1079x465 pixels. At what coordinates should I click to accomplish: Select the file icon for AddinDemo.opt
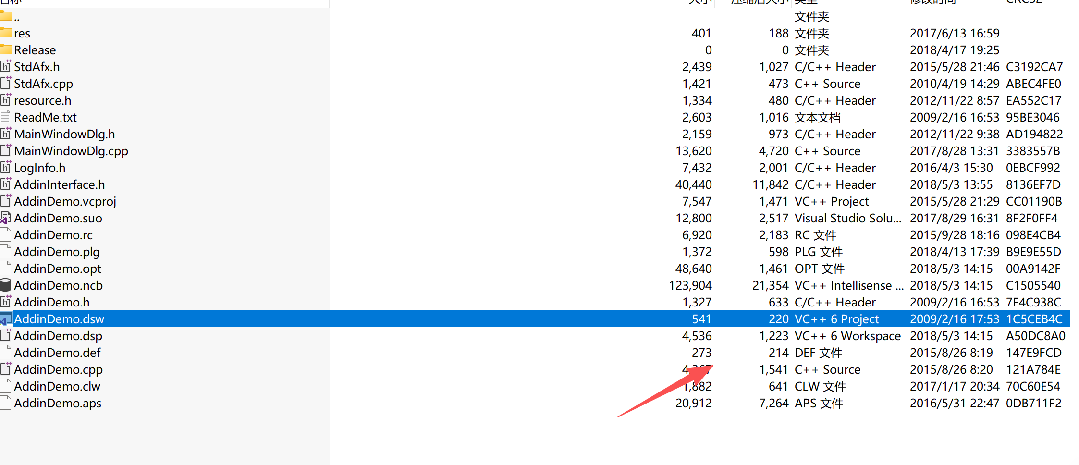tap(5, 268)
